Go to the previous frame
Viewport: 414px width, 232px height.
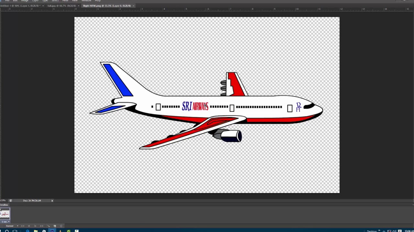coord(29,226)
